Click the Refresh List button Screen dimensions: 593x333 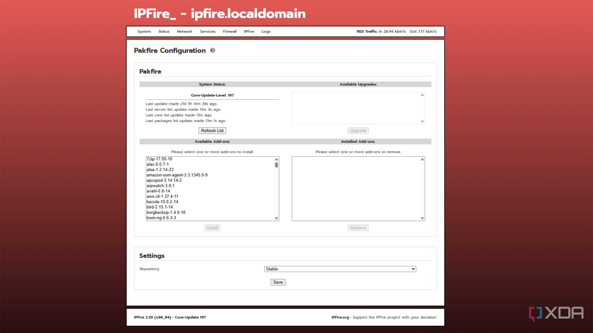(x=212, y=130)
